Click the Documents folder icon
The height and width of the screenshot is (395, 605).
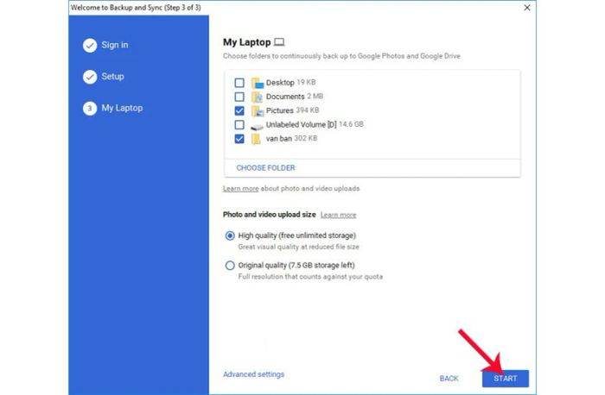click(257, 97)
